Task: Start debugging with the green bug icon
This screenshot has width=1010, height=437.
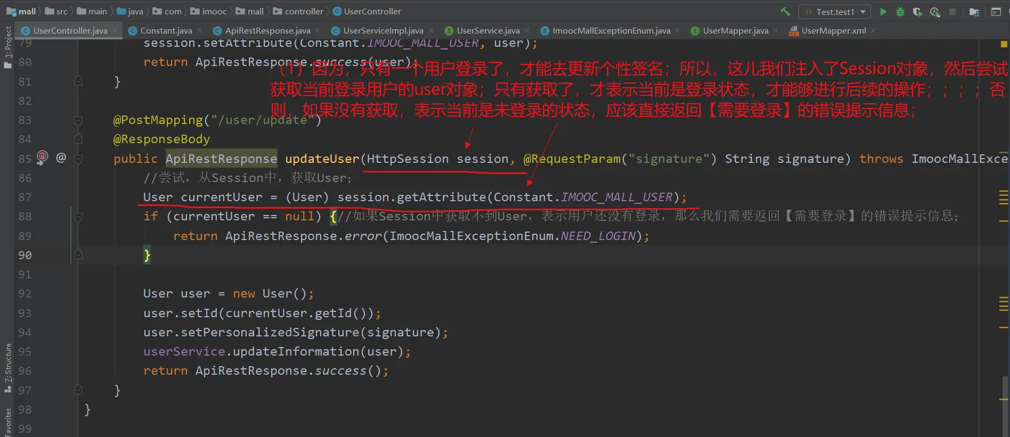Action: (x=900, y=12)
